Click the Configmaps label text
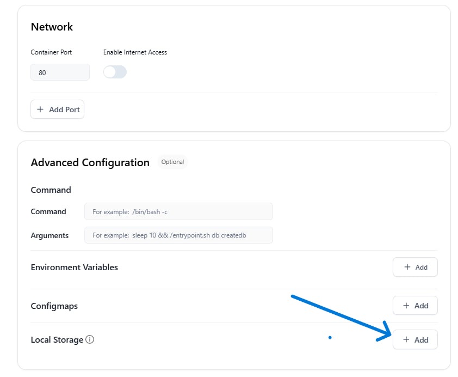 [54, 306]
